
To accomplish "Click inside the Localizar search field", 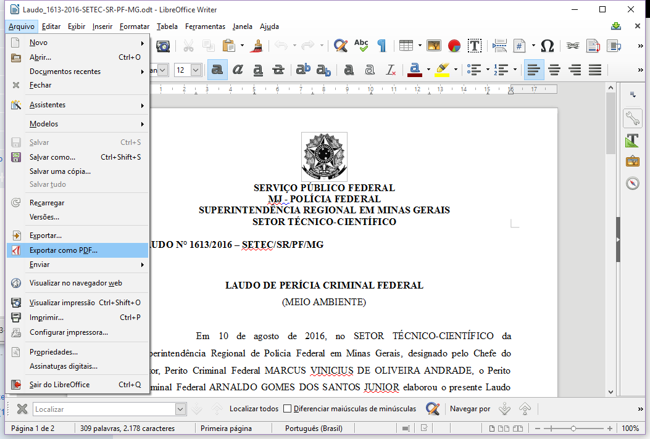I will click(x=104, y=409).
